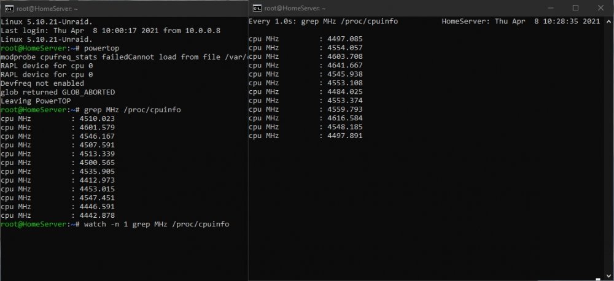Click the value 4554.057 in right terminal
The height and width of the screenshot is (281, 614).
coord(345,48)
